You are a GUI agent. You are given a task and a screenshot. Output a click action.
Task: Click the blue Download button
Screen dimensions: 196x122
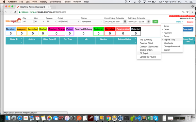tap(188, 29)
